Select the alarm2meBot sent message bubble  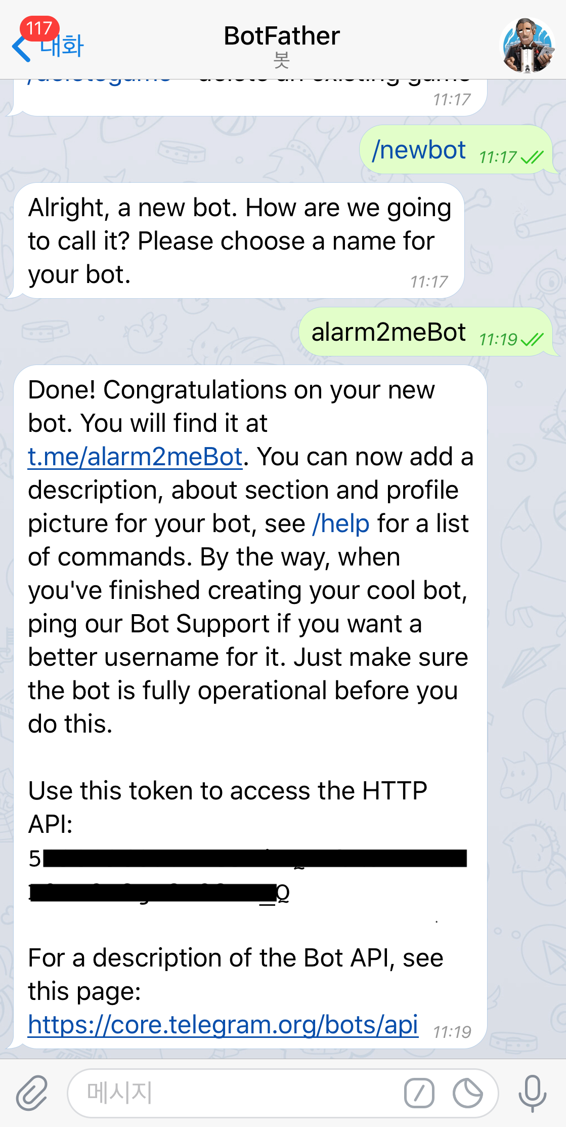pos(388,333)
